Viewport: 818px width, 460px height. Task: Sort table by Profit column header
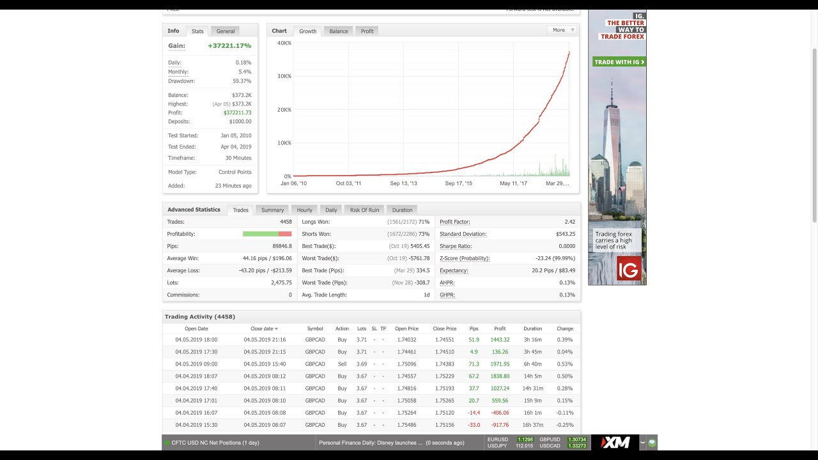500,329
